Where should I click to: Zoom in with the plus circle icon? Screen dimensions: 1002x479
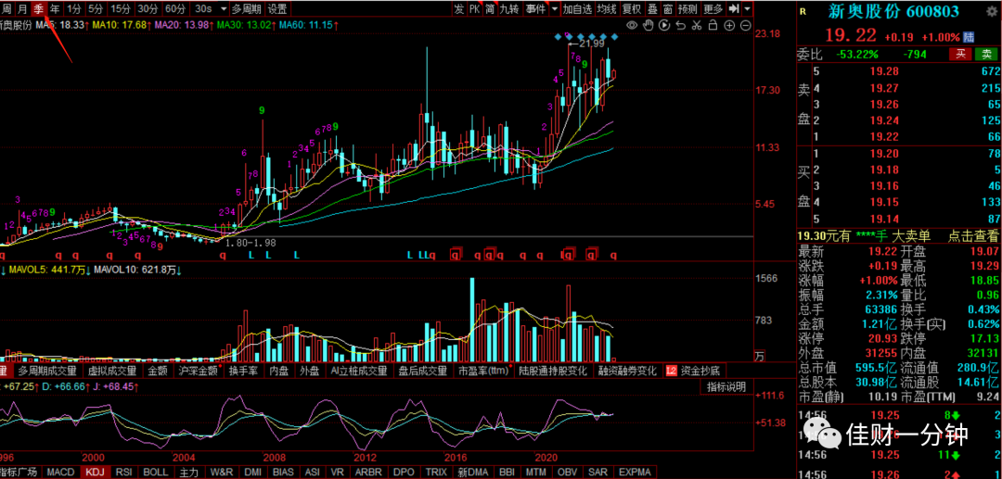pyautogui.click(x=729, y=26)
